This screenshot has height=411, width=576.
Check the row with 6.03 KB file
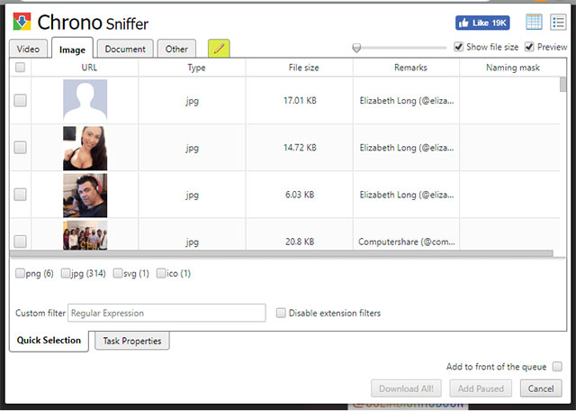click(20, 195)
